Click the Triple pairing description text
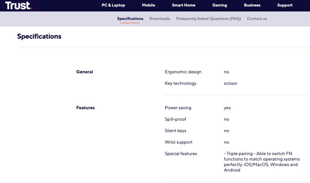310x183 pixels. click(261, 162)
